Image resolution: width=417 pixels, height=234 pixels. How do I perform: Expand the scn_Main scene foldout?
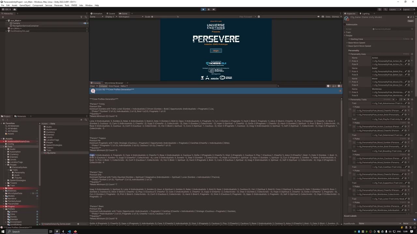click(x=6, y=20)
